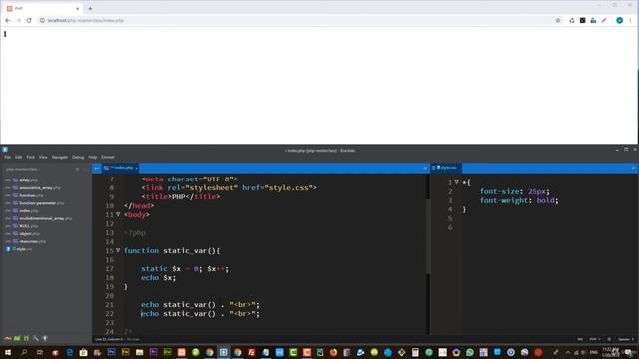Open Windows taskbar search
639x359 pixels.
[x=24, y=352]
